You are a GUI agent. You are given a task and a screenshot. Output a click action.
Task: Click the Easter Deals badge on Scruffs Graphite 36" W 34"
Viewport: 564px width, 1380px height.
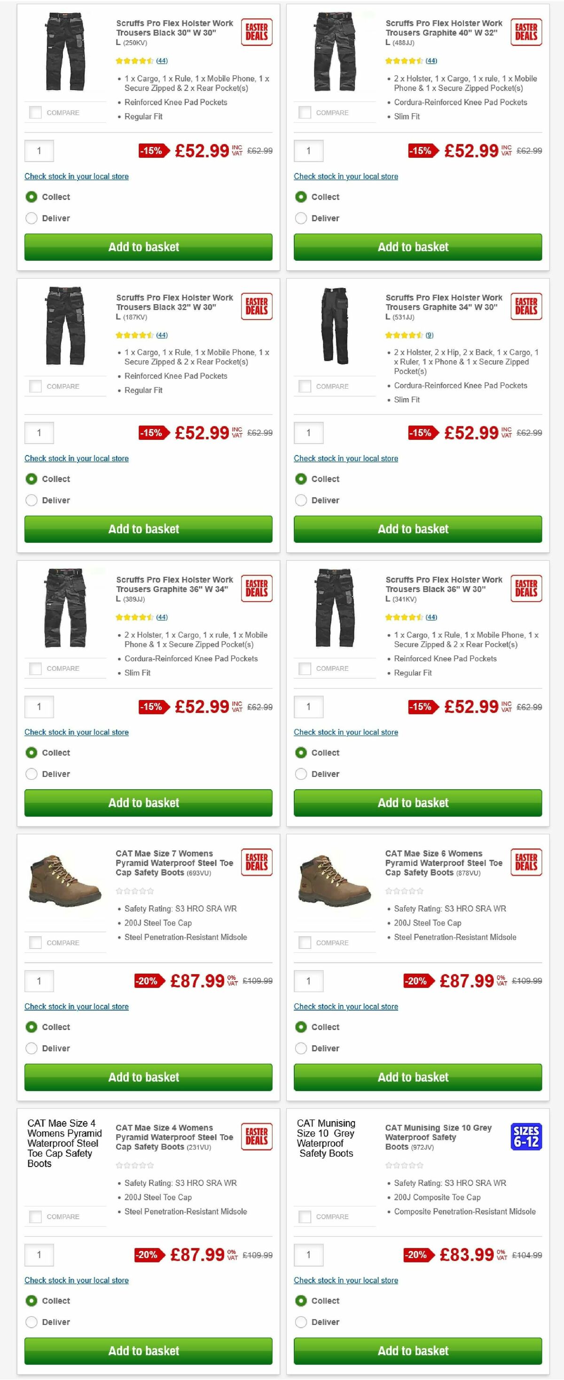coord(256,588)
